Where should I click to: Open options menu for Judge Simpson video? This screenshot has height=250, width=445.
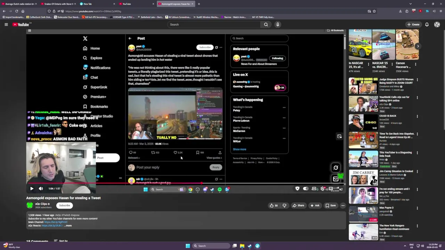click(x=417, y=80)
